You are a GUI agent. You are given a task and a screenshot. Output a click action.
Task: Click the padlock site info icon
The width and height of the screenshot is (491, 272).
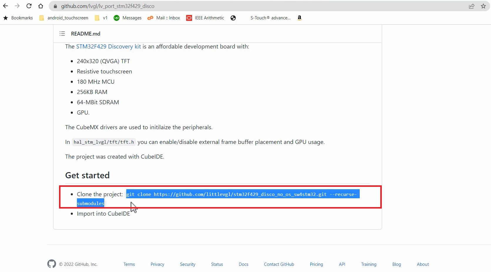55,6
